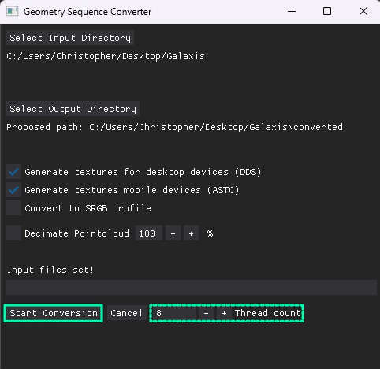Image resolution: width=380 pixels, height=369 pixels.
Task: Click the 'Input files set!' status text
Action: 50,270
